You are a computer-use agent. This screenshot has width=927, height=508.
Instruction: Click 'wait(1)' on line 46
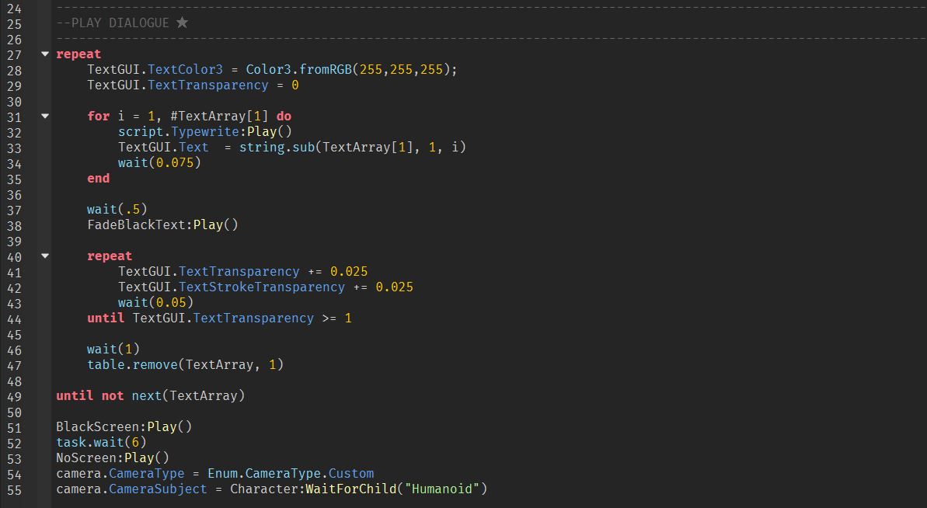click(113, 349)
